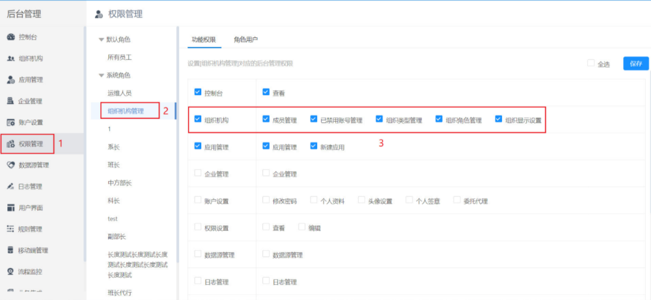Collapse the 默认角色 tree group

(x=101, y=40)
